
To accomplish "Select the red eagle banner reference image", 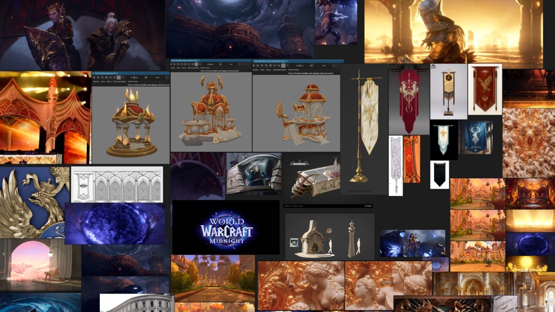I will click(x=485, y=89).
